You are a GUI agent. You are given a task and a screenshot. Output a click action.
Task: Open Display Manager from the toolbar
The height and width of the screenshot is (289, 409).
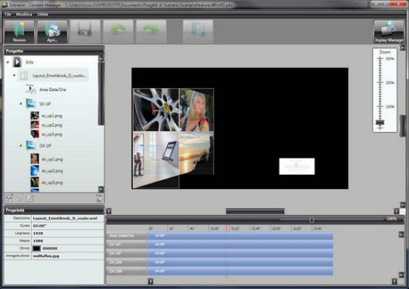click(389, 32)
